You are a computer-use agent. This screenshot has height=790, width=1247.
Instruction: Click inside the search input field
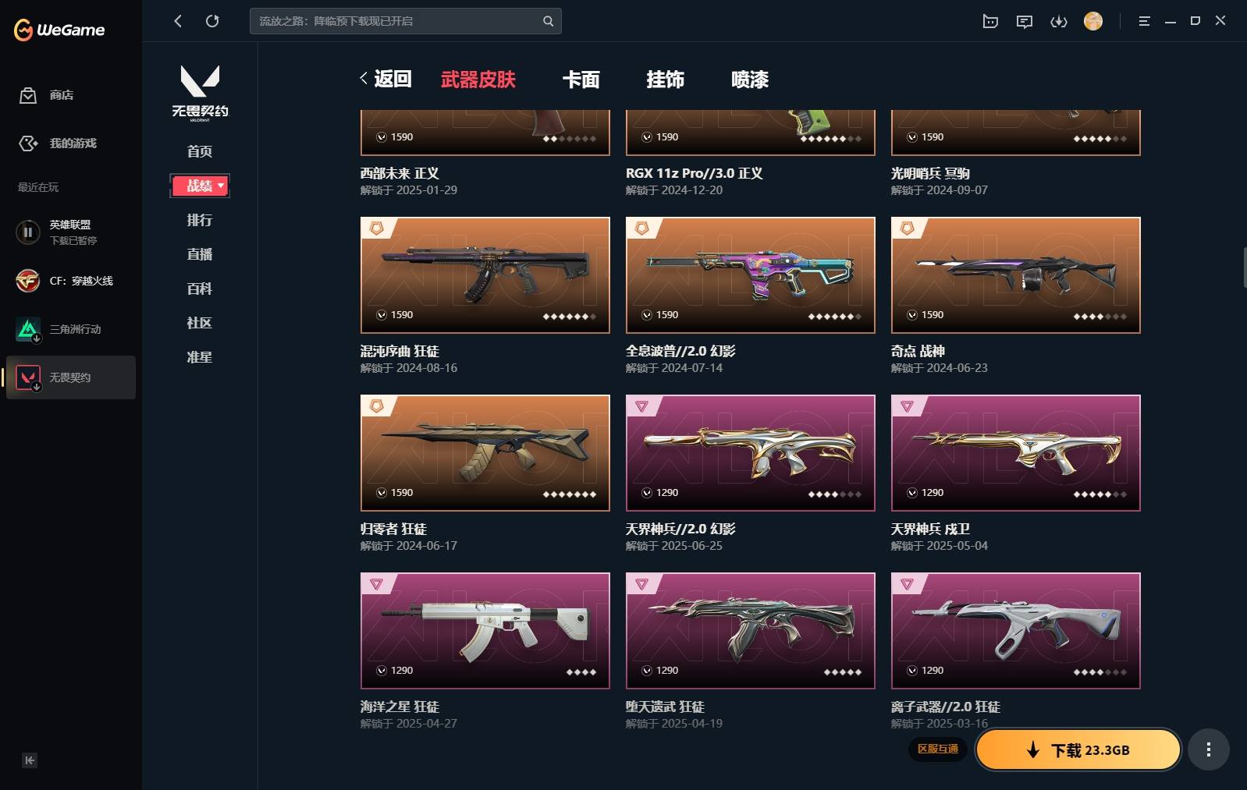coord(396,21)
